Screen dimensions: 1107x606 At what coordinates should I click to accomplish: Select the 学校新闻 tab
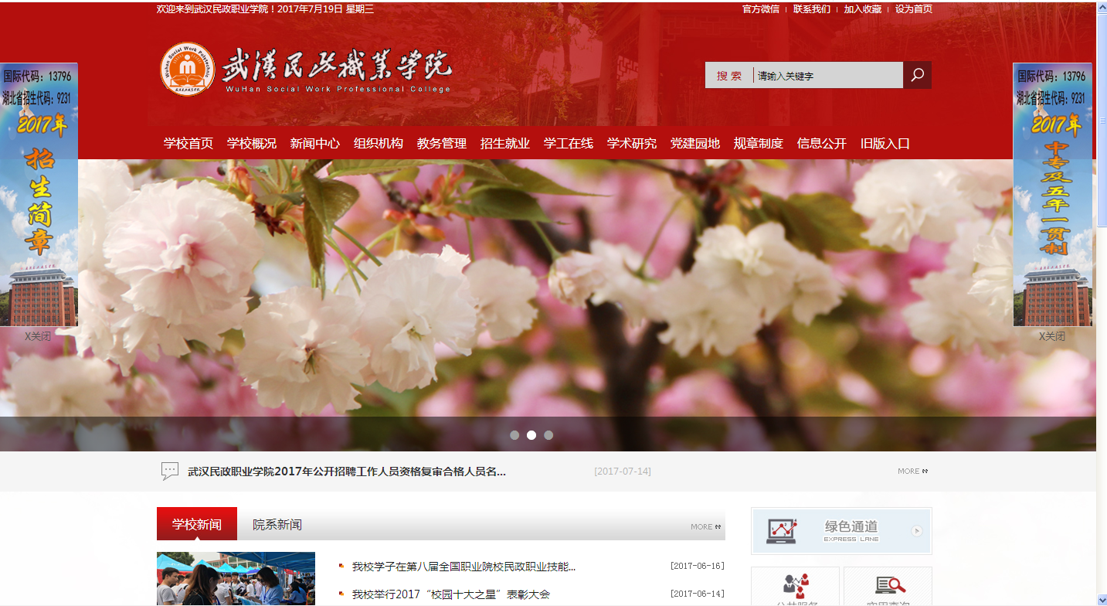point(197,525)
